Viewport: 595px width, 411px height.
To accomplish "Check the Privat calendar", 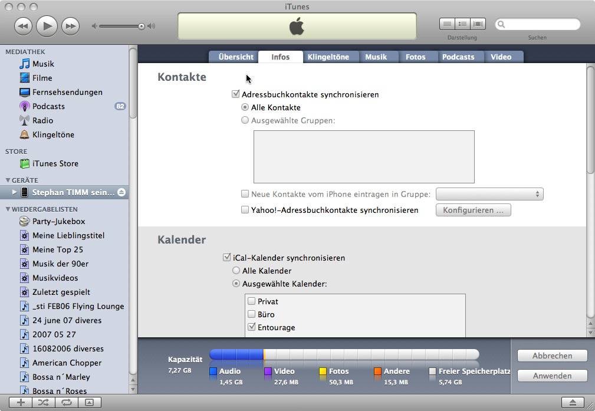I will (x=252, y=301).
